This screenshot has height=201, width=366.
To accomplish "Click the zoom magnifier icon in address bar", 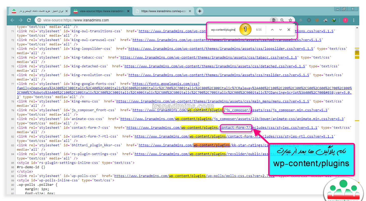I will (x=282, y=20).
